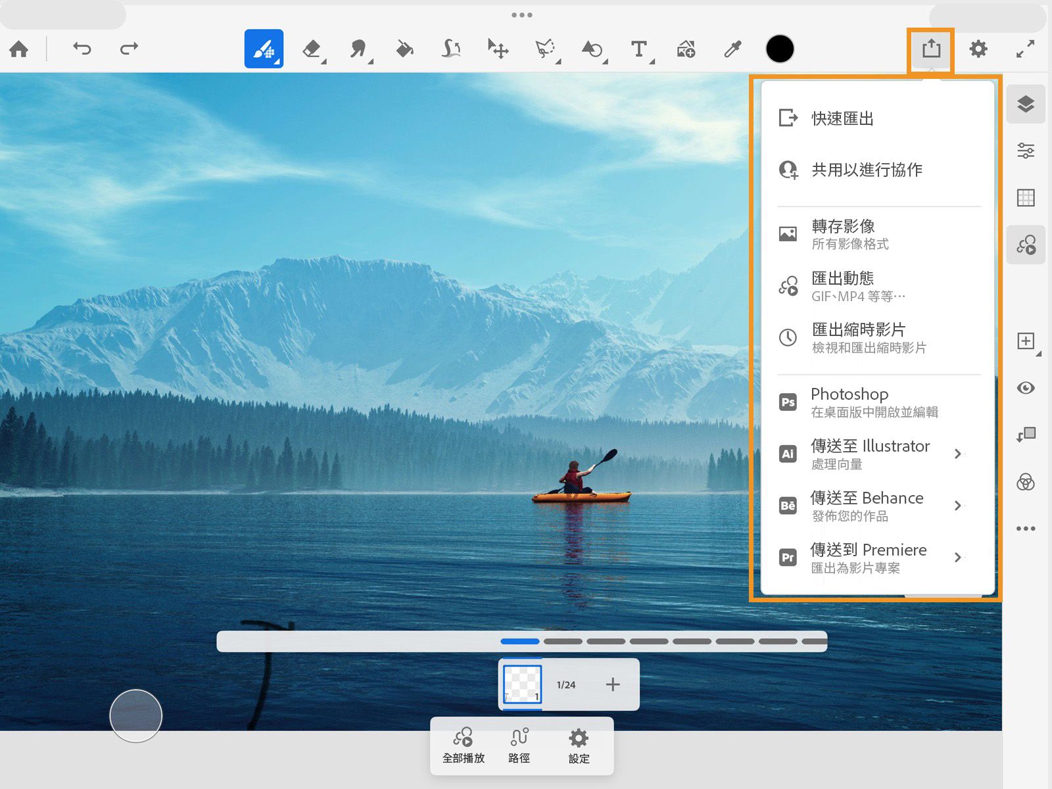Open app settings gear in toolbar
This screenshot has width=1052, height=789.
click(978, 49)
